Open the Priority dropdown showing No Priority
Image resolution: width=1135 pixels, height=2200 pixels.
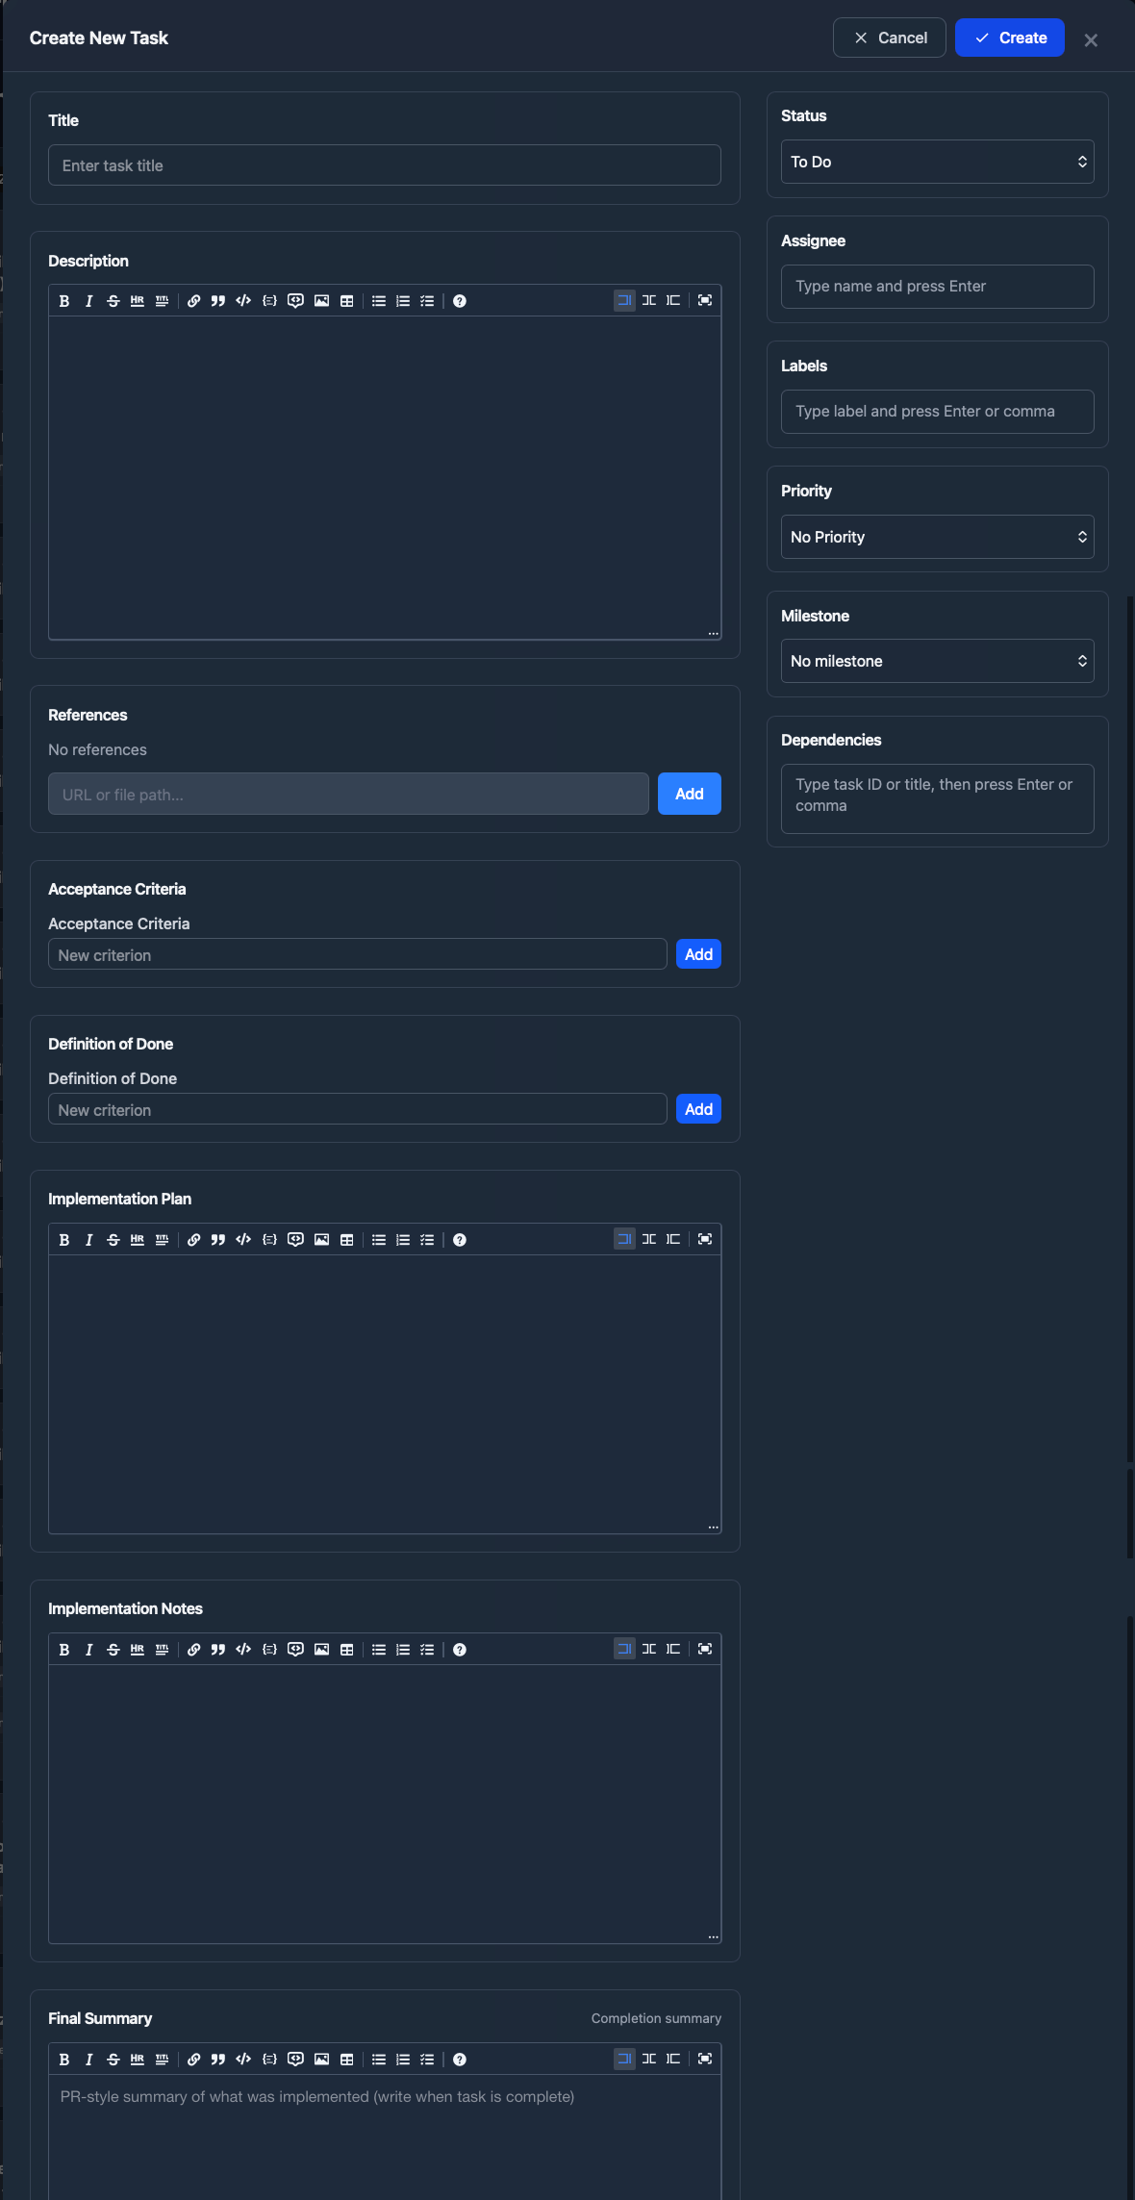pyautogui.click(x=938, y=537)
